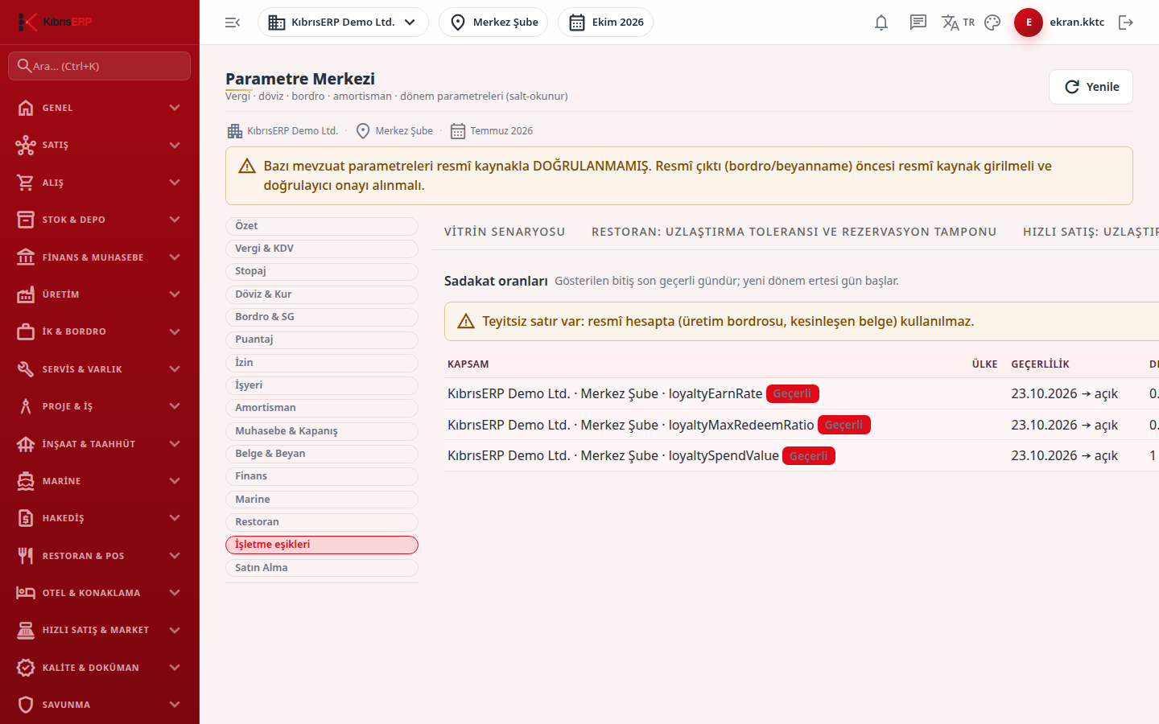Viewport: 1159px width, 724px height.
Task: Expand the Servis & Varlık chevron
Action: 175,369
